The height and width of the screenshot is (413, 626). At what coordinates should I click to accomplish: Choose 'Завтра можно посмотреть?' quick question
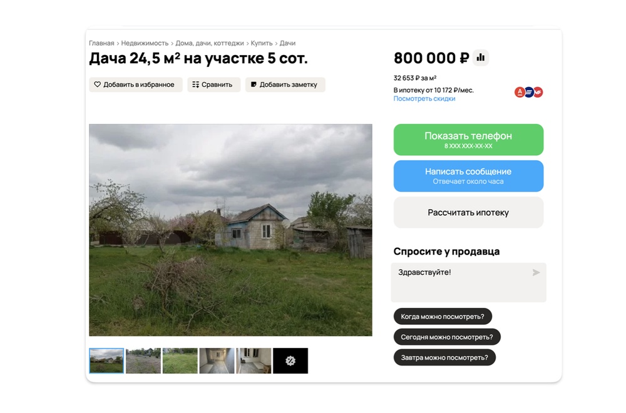(x=444, y=357)
